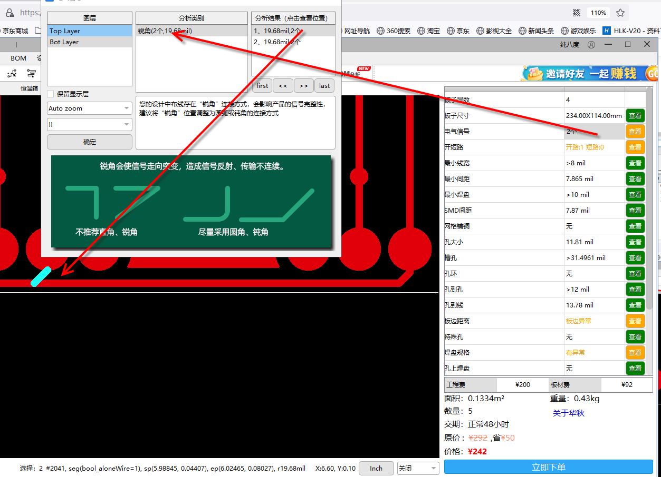
Task: Go to next result with '>>' button
Action: click(x=303, y=85)
